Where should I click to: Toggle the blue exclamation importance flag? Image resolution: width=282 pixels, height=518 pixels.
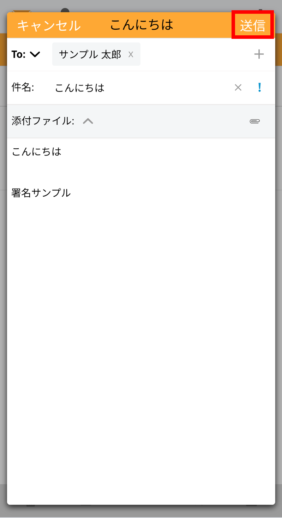260,87
